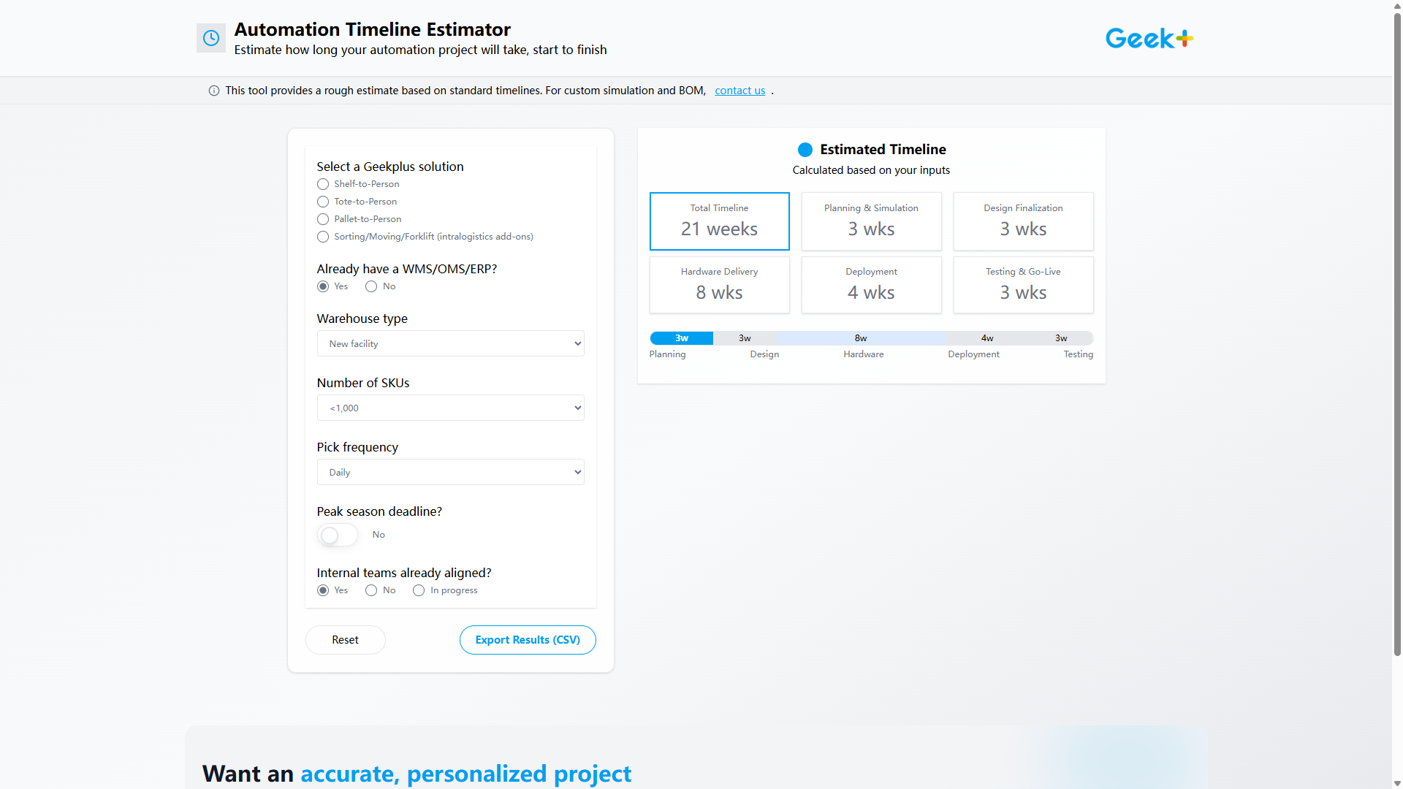Click the Reset button

(x=345, y=639)
